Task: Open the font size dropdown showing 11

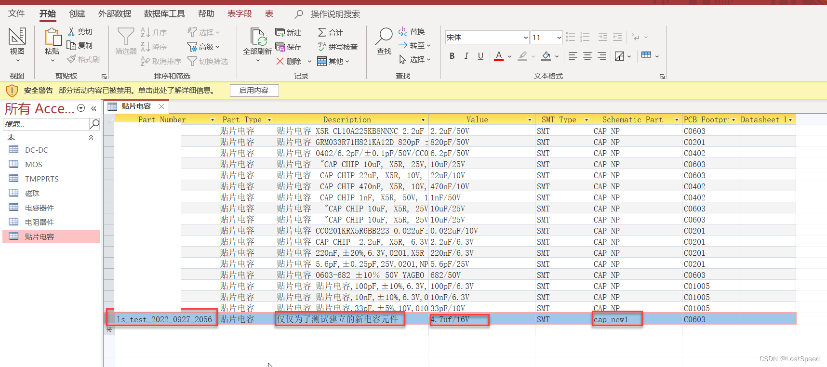Action: click(559, 38)
